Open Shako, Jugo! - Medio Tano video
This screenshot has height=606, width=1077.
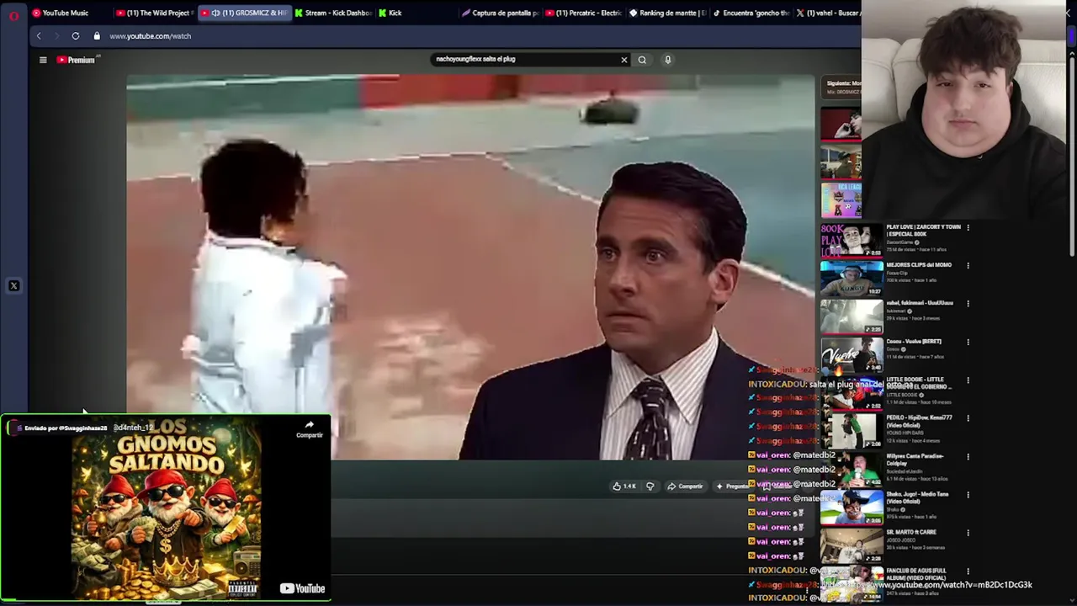tap(917, 497)
